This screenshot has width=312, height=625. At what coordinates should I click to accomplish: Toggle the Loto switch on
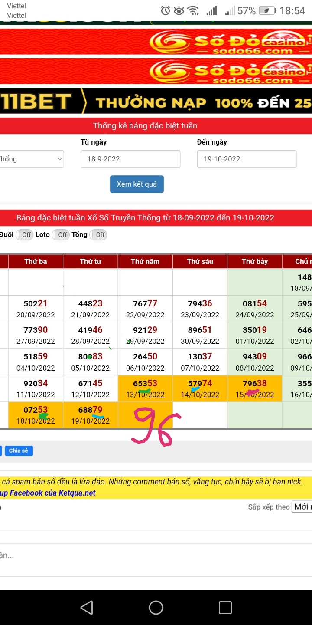(x=62, y=235)
